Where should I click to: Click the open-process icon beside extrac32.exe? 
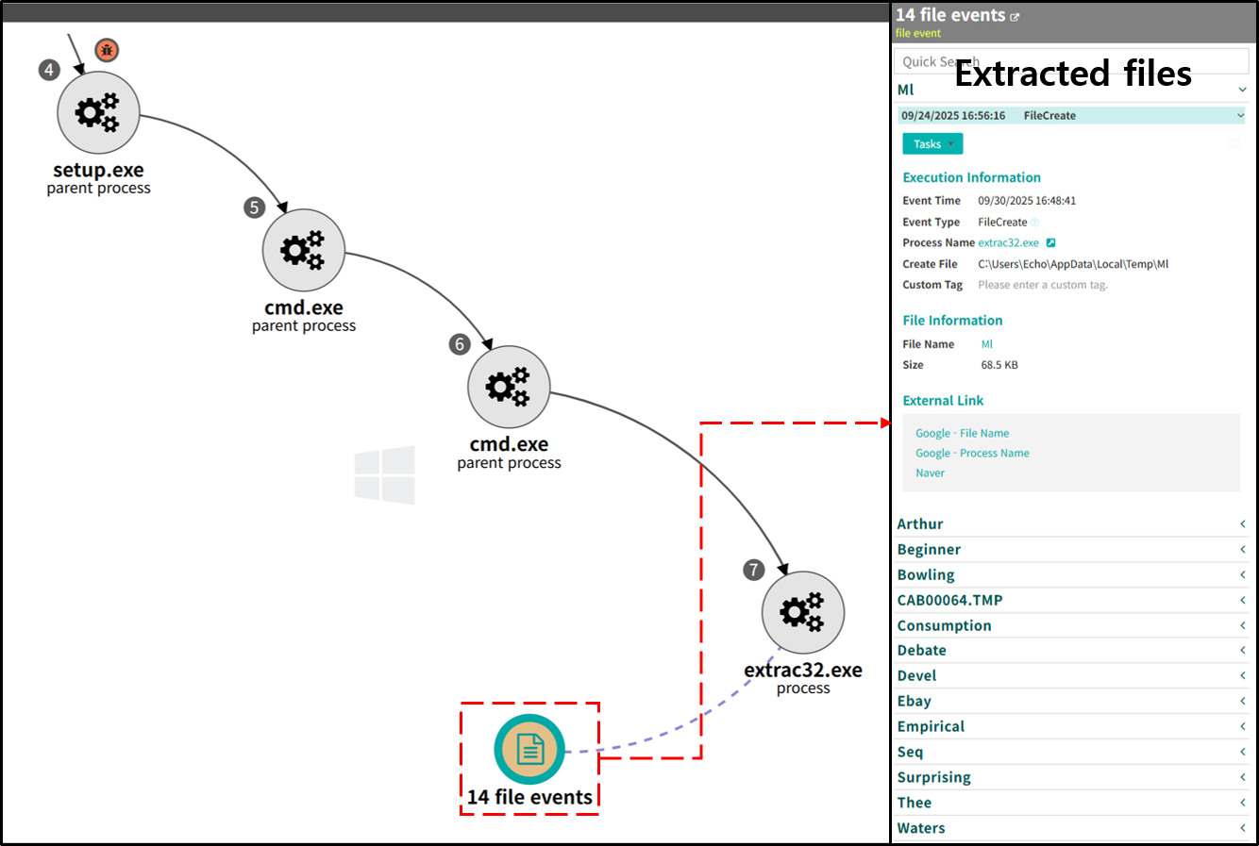tap(1050, 243)
